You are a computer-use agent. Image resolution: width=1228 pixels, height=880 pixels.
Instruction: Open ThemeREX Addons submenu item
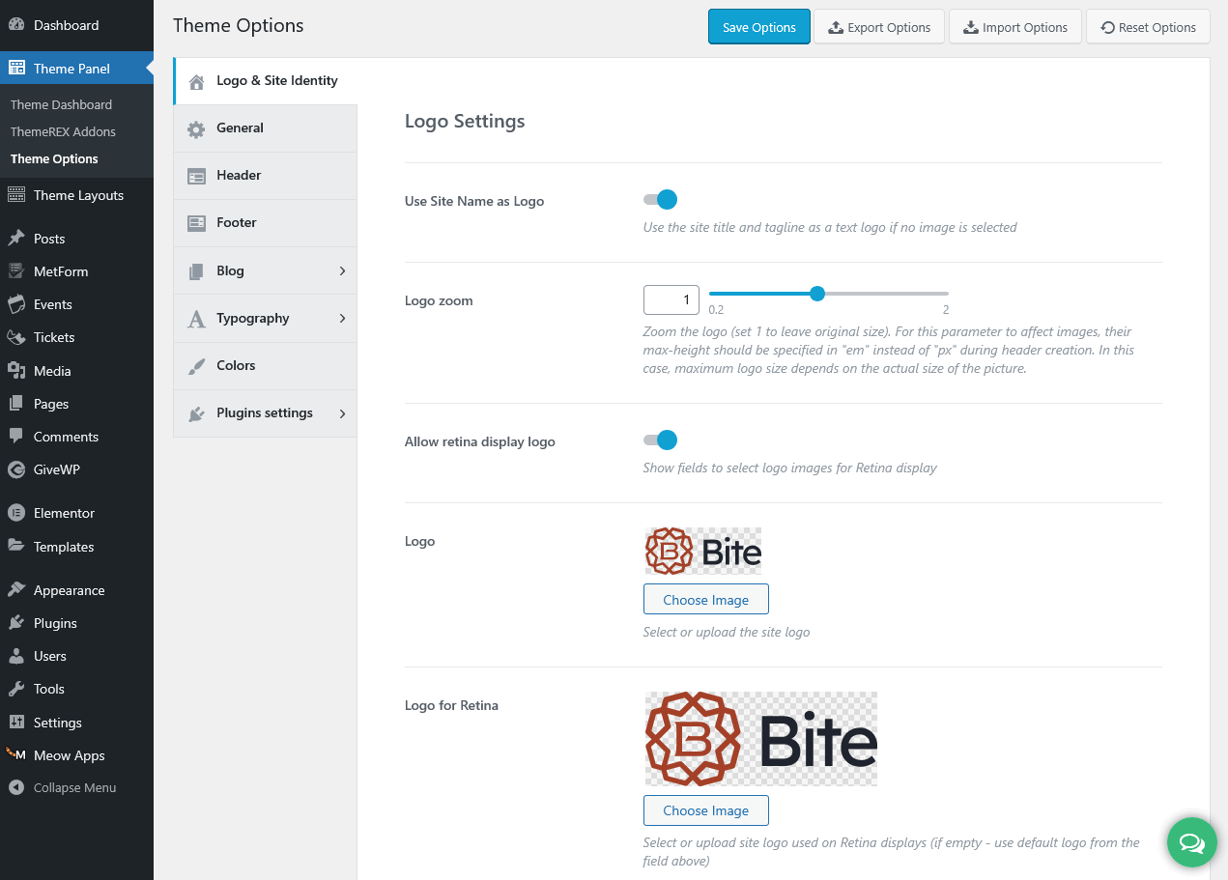[x=63, y=131]
